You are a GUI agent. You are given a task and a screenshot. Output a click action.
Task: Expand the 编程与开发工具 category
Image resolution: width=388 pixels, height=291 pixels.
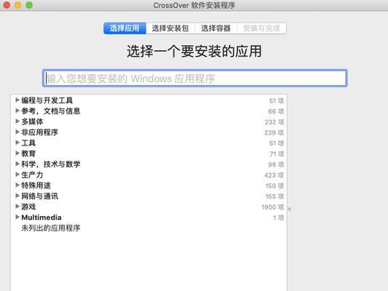click(x=17, y=100)
